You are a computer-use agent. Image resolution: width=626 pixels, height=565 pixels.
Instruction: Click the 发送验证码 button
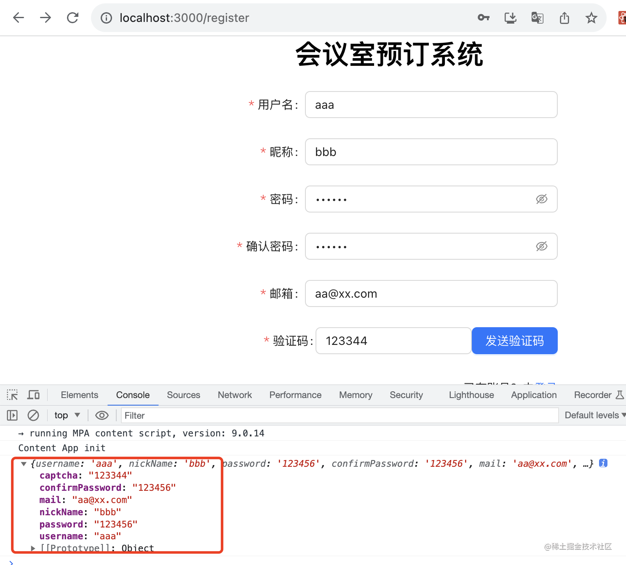tap(514, 341)
